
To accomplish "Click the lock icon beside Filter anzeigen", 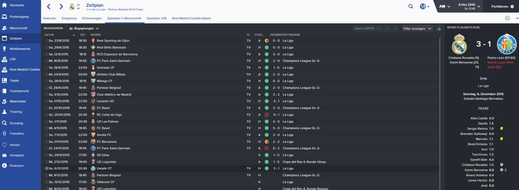I will (x=439, y=29).
